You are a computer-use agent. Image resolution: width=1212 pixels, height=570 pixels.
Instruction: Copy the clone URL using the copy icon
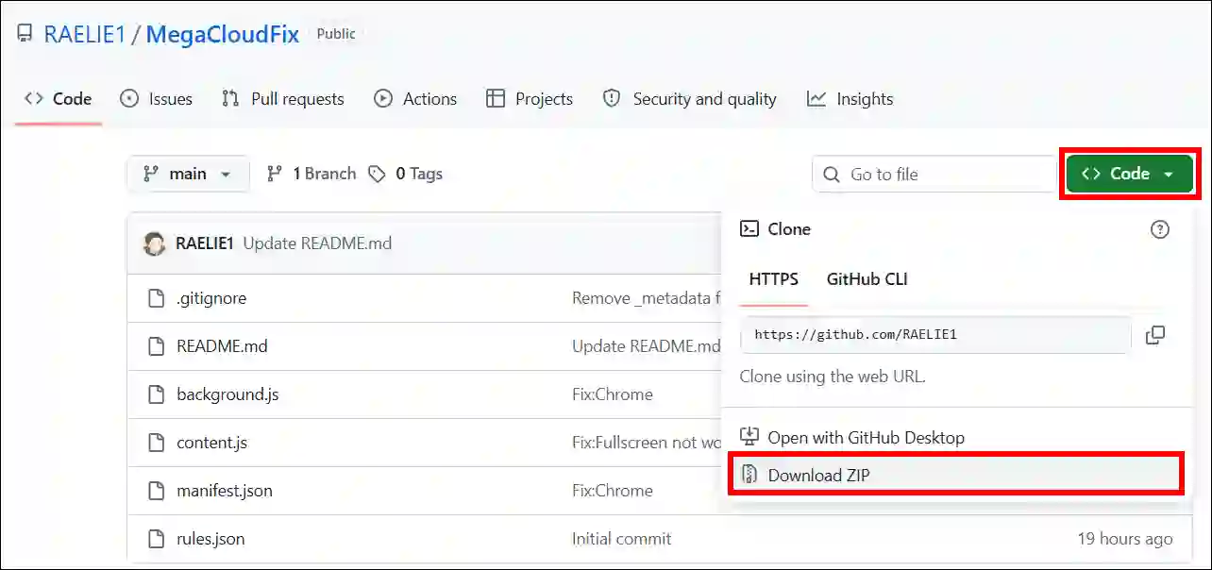(x=1155, y=335)
